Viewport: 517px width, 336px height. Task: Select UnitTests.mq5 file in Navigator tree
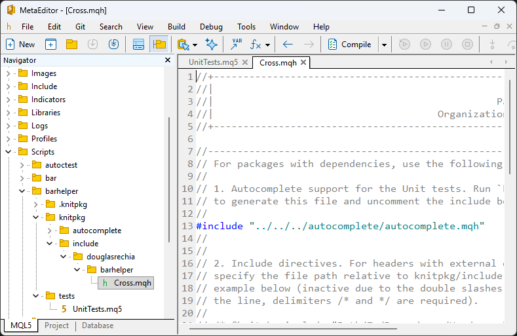(97, 309)
